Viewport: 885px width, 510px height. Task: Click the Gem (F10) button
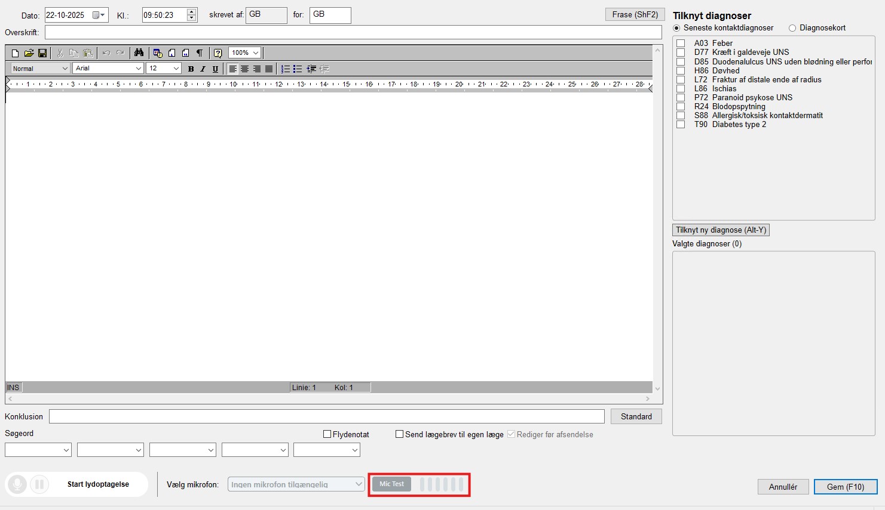[x=845, y=487]
